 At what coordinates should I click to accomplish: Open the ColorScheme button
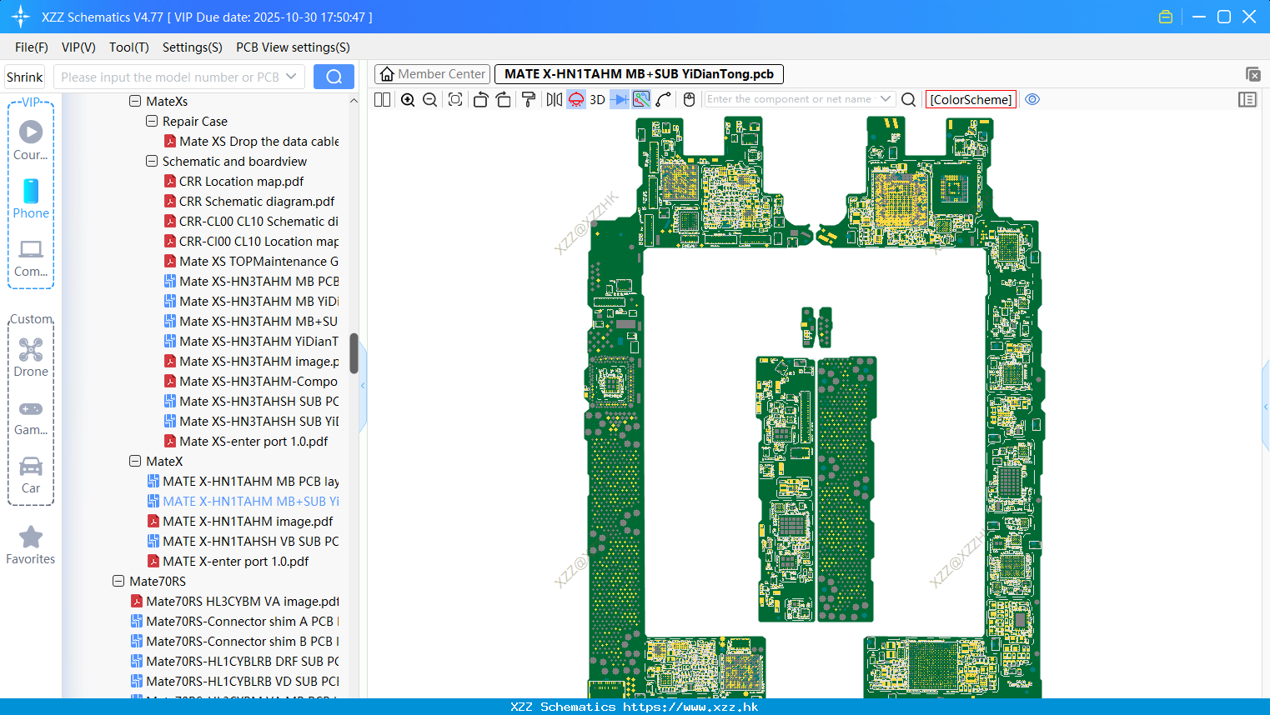point(971,100)
